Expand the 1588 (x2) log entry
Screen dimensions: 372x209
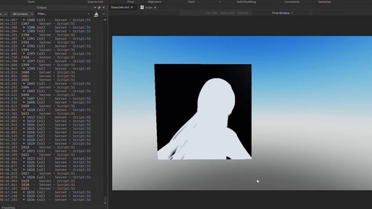24,27
